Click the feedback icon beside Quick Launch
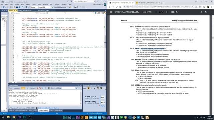The width and height of the screenshot is (214, 120). click(71, 1)
